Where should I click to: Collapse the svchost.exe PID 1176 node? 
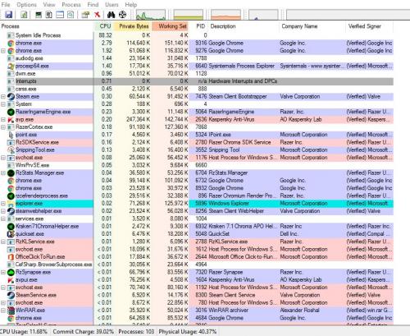tap(3, 158)
